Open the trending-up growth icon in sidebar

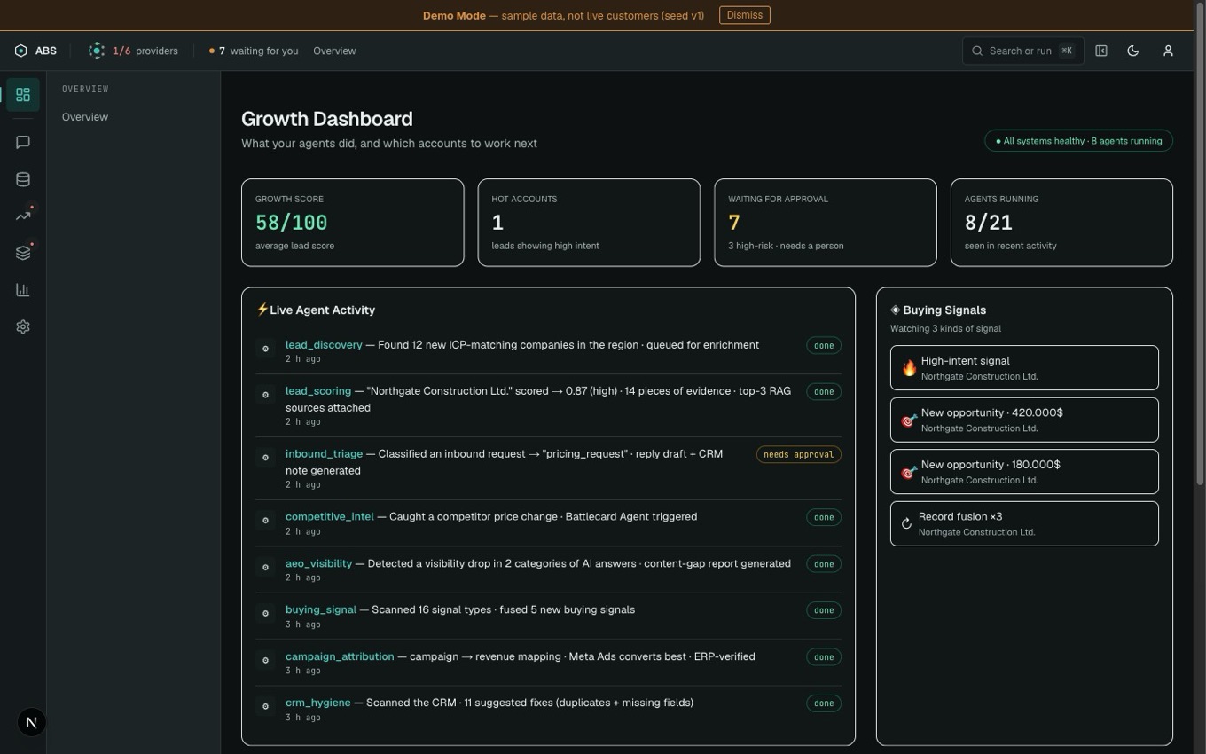pos(23,216)
